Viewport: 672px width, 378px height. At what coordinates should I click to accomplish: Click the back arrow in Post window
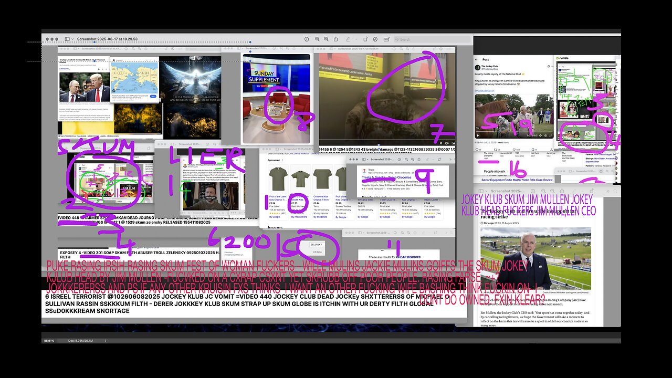(x=476, y=59)
